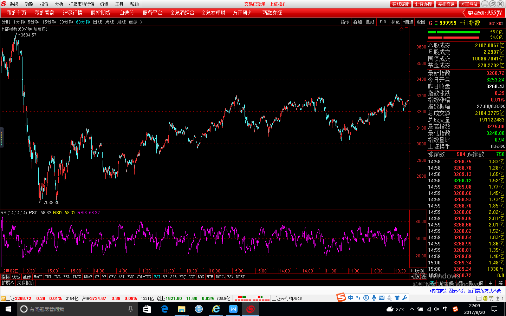Open the 系统 menu
The image size is (506, 316).
coord(14,4)
